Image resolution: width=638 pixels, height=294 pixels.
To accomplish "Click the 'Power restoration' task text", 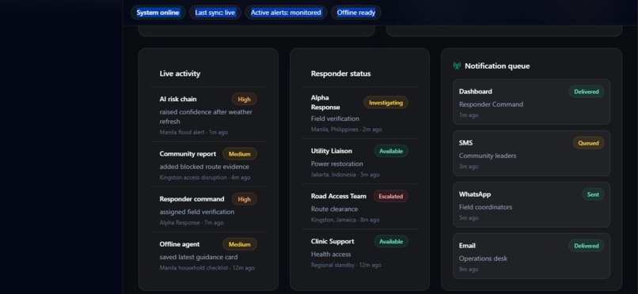I will pyautogui.click(x=337, y=164).
